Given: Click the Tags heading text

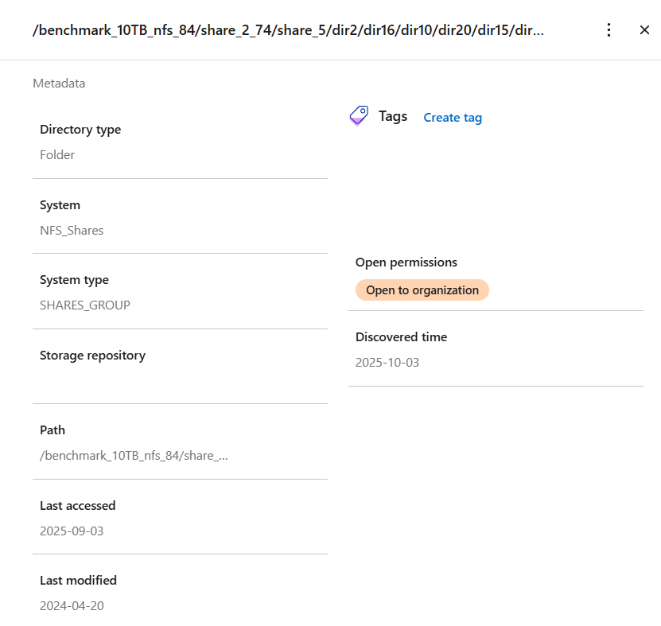Looking at the screenshot, I should [x=393, y=116].
